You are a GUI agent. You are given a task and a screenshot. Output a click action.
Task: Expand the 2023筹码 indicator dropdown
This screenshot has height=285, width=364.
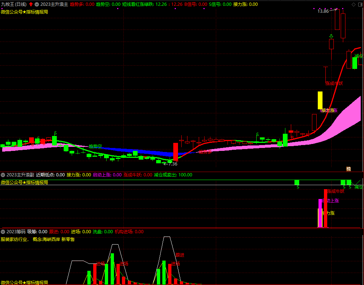tap(3, 232)
